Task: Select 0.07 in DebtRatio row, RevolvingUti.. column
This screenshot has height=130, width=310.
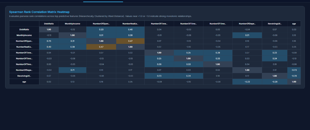Action: pos(275,29)
